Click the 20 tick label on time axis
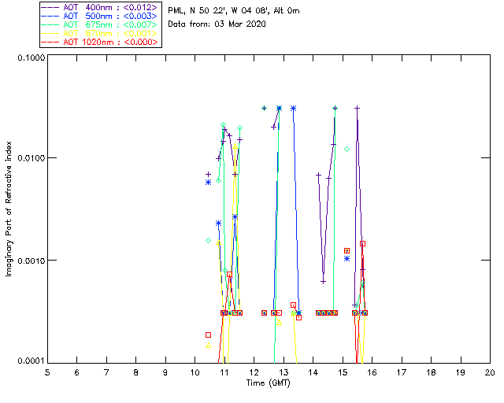The width and height of the screenshot is (504, 403). 490,372
